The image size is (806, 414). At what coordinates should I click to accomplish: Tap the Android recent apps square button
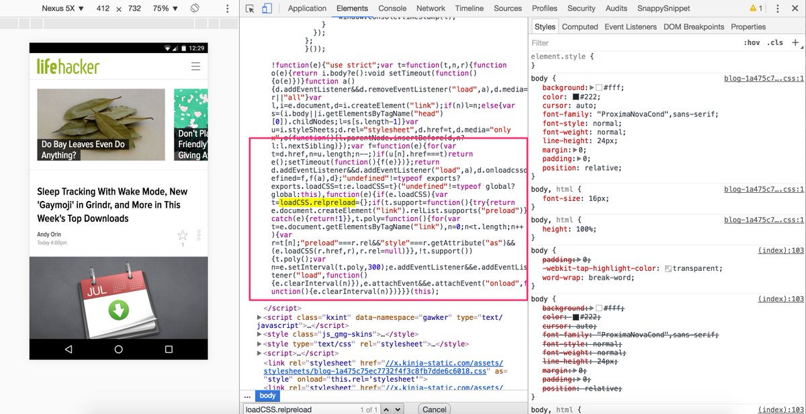coord(169,349)
